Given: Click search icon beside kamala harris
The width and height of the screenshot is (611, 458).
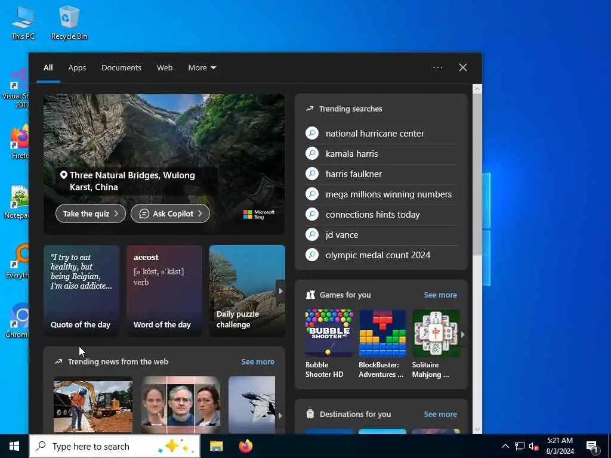Looking at the screenshot, I should pos(312,153).
